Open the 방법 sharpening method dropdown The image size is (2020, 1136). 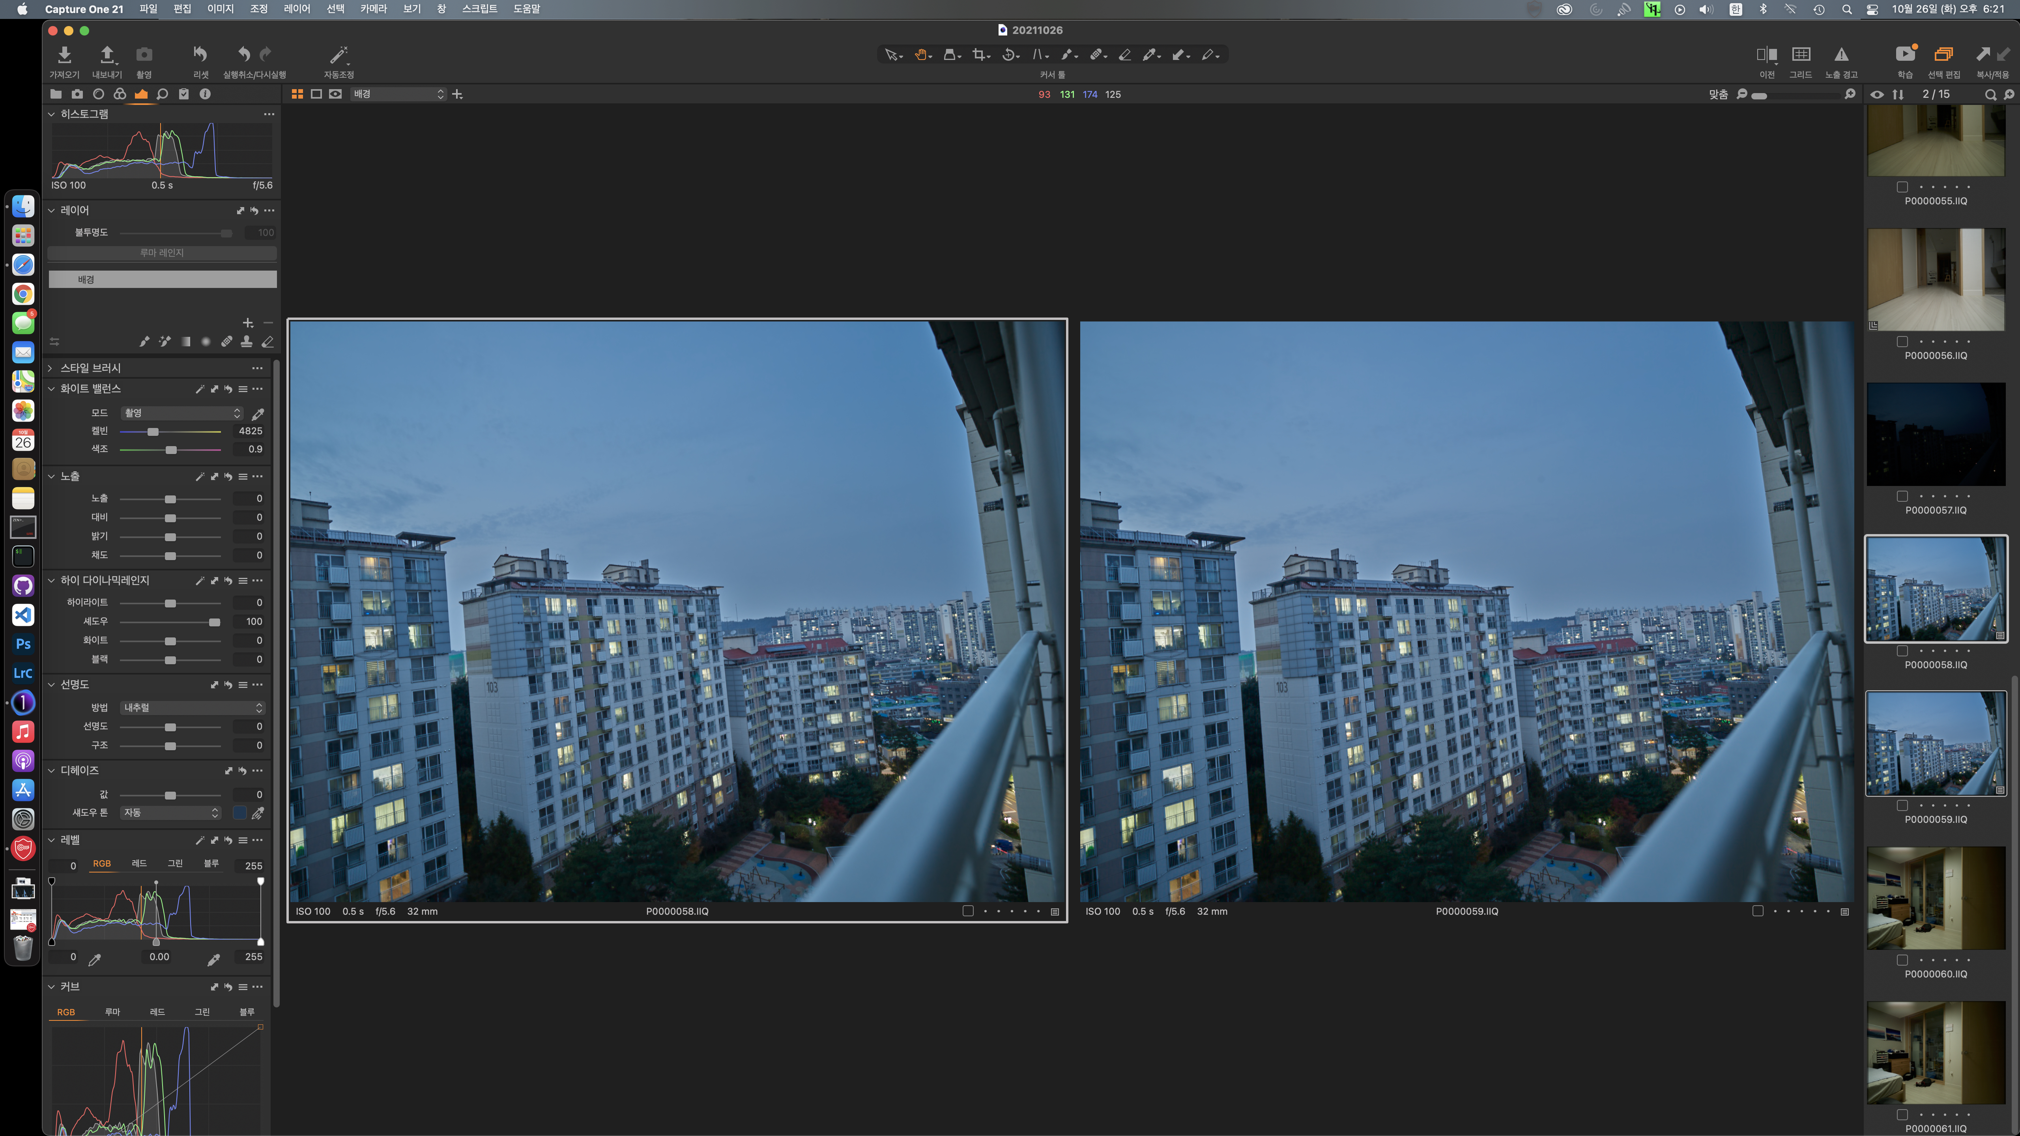pyautogui.click(x=192, y=707)
